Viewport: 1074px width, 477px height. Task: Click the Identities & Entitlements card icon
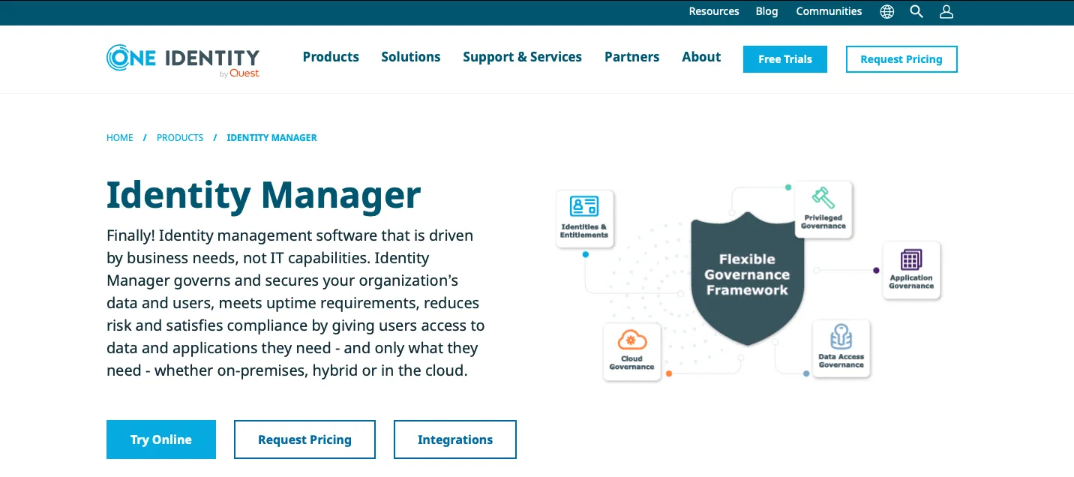[x=584, y=206]
